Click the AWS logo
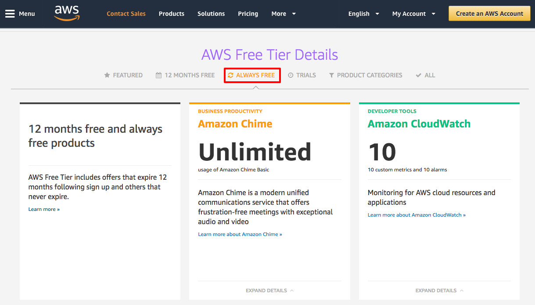 66,13
